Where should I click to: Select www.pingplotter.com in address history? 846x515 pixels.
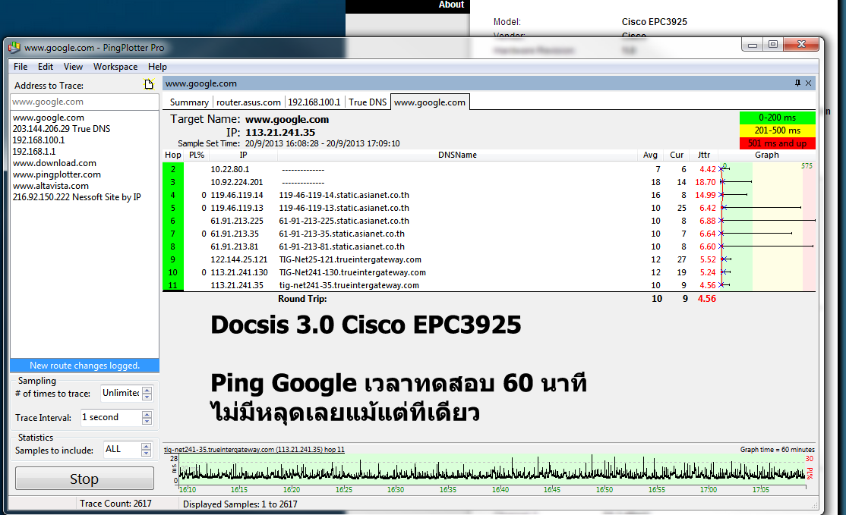57,174
